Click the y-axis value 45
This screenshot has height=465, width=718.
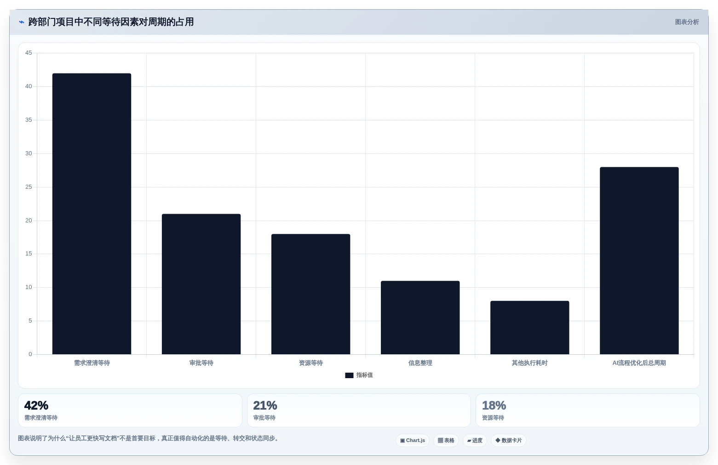click(29, 53)
